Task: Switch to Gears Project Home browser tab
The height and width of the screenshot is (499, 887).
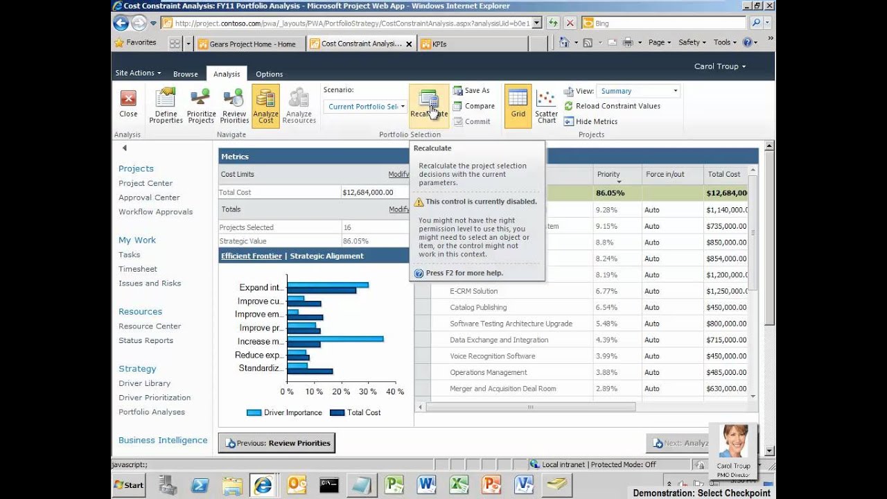Action: (251, 44)
